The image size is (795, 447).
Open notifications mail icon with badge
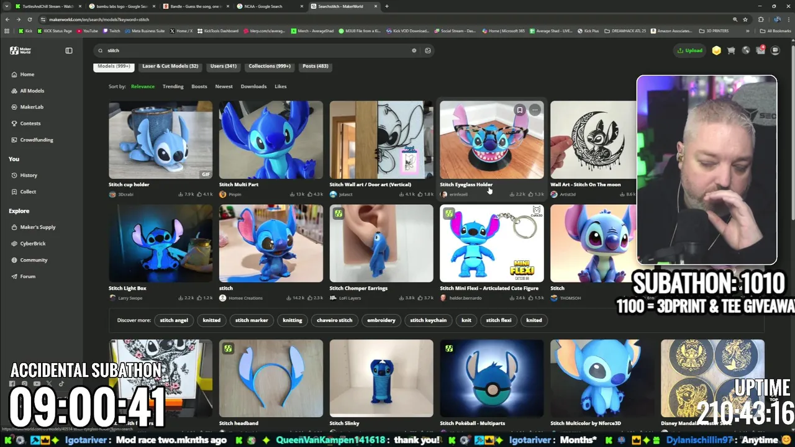click(x=761, y=50)
